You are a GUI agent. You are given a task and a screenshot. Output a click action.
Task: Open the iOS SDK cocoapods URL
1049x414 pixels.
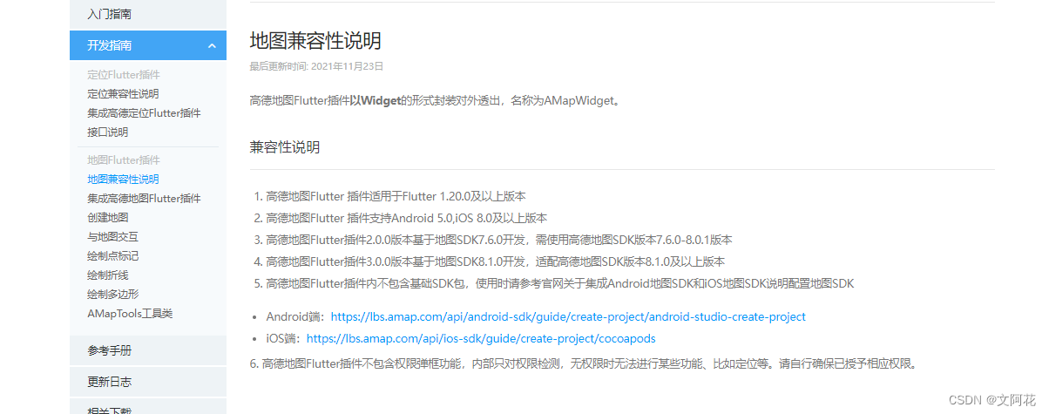pos(481,338)
